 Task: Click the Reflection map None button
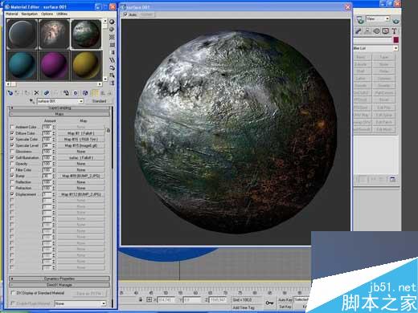pos(81,182)
